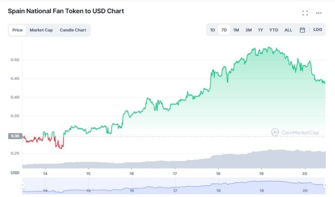Screen dimensions: 335x197
Task: Select the 3M time range
Action: click(248, 30)
